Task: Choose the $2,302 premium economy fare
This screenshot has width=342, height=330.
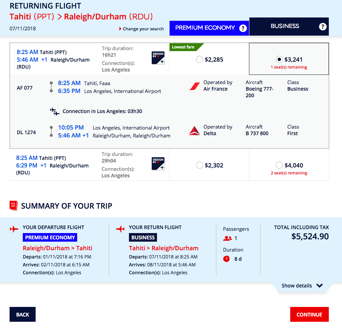Action: (x=199, y=165)
